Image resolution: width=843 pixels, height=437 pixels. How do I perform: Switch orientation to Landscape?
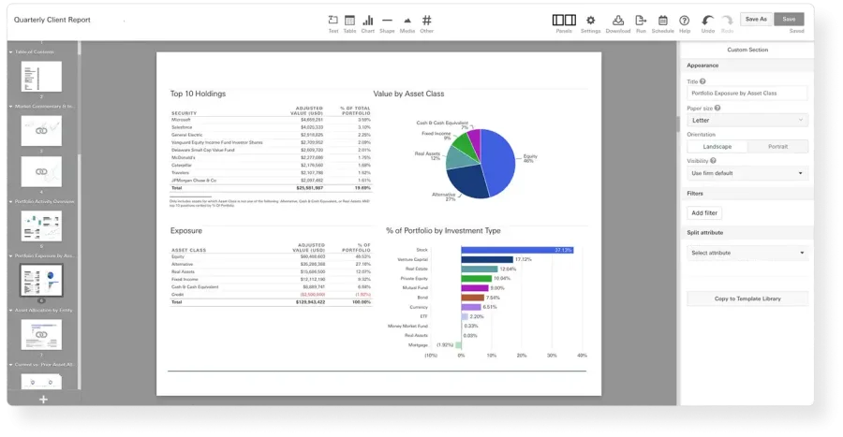click(x=717, y=147)
